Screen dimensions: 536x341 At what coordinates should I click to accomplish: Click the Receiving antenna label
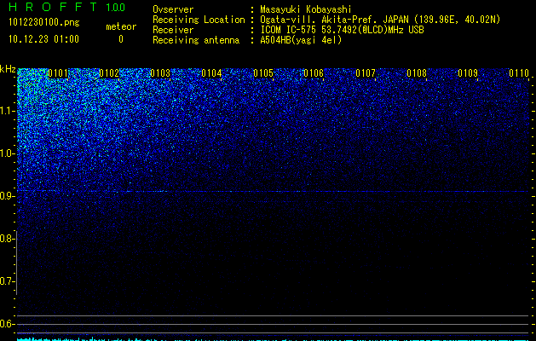(x=196, y=40)
